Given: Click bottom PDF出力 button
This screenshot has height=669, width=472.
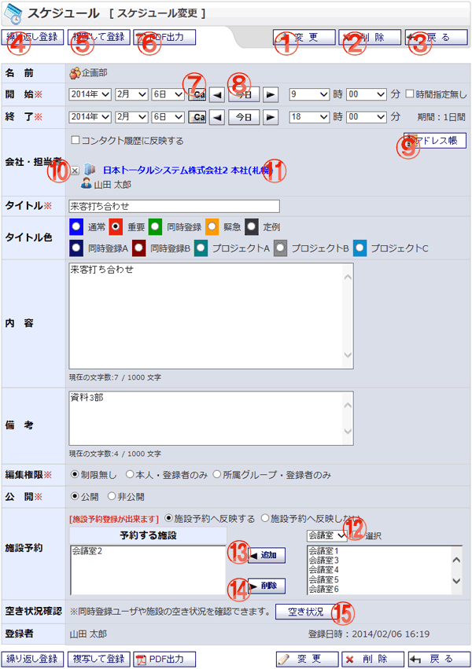Looking at the screenshot, I should click(164, 660).
